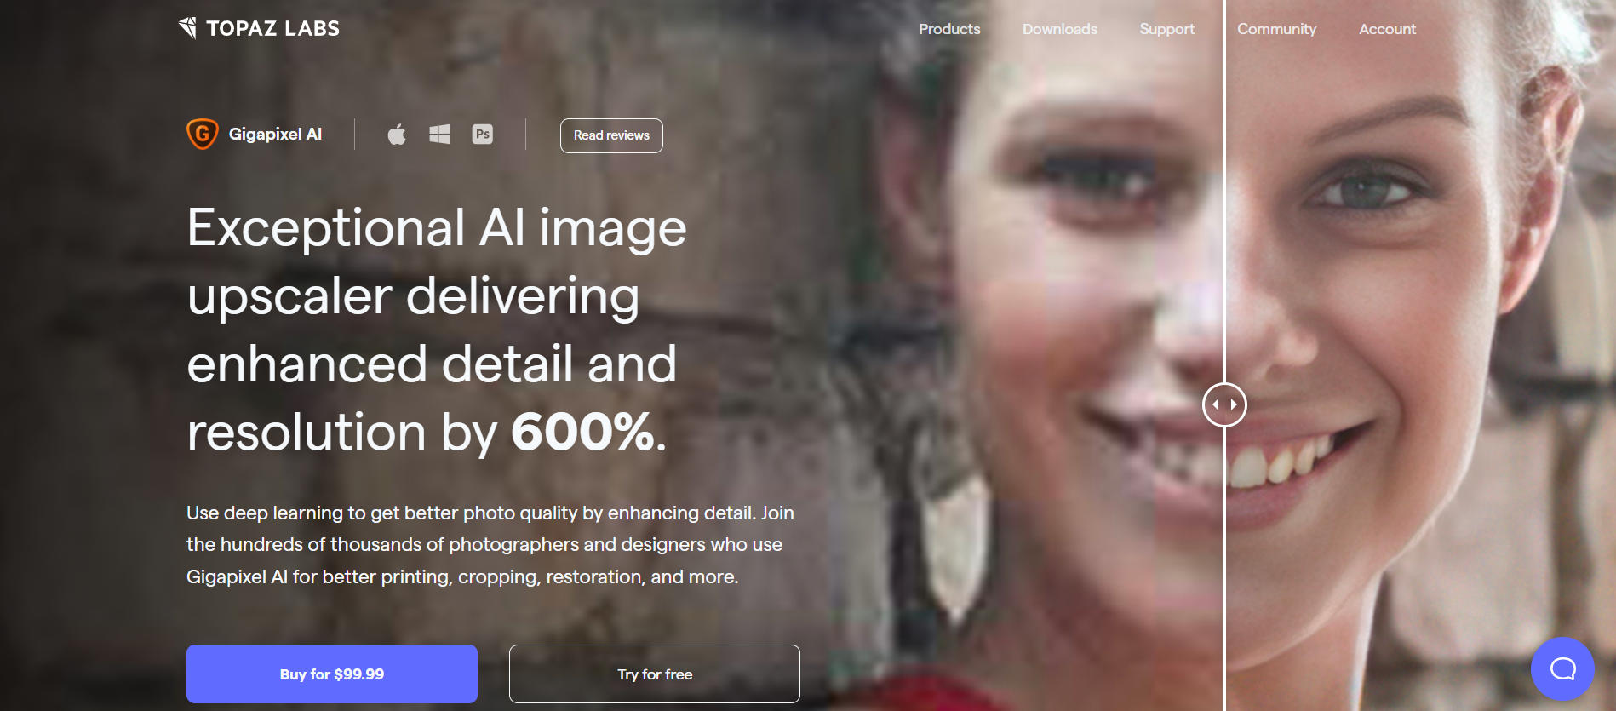
Task: Open the Account menu item
Action: click(1387, 29)
